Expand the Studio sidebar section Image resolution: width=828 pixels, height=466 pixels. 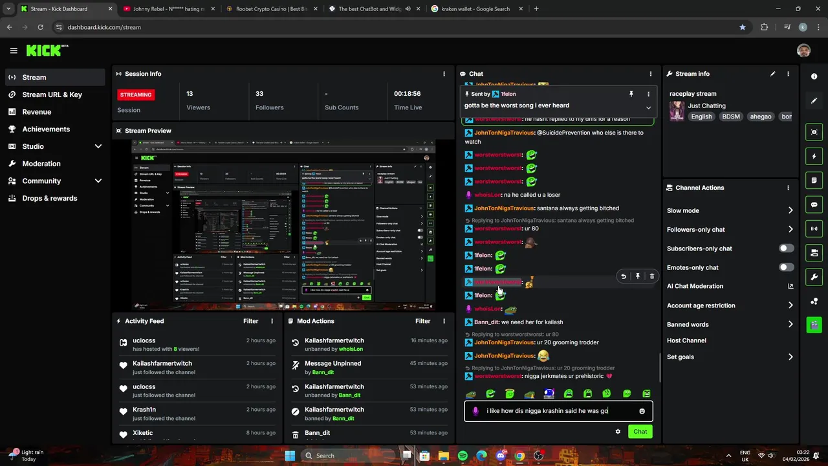(x=98, y=146)
